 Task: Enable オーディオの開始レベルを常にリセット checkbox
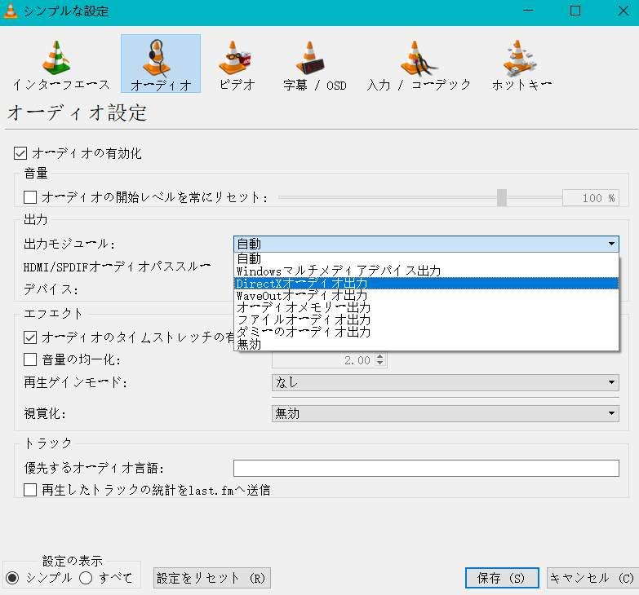[x=30, y=197]
